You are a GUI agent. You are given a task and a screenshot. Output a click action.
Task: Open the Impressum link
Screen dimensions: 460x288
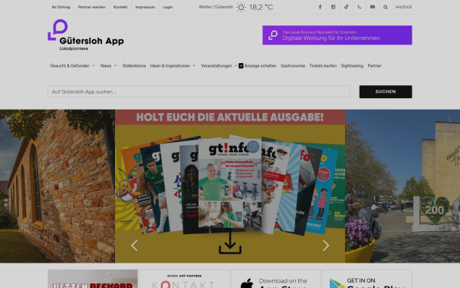pos(145,7)
